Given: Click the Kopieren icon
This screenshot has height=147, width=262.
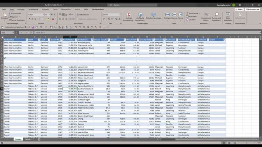Looking at the screenshot, I should pos(10,17).
